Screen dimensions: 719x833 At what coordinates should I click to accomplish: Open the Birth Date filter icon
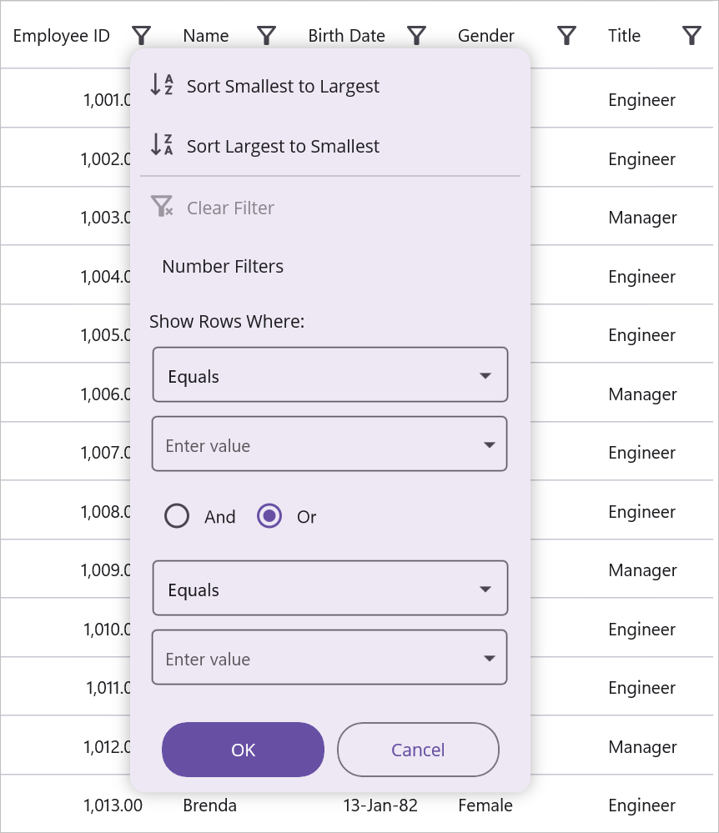click(416, 35)
